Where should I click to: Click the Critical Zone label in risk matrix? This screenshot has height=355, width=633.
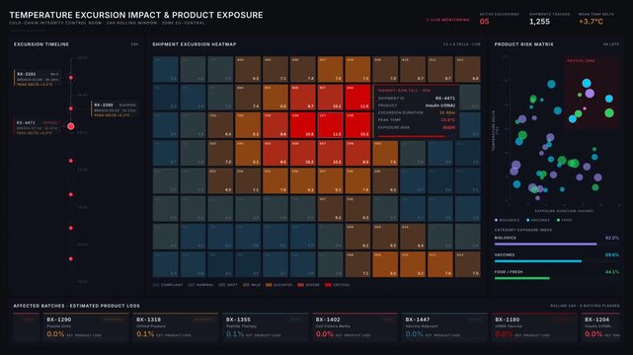click(x=581, y=60)
